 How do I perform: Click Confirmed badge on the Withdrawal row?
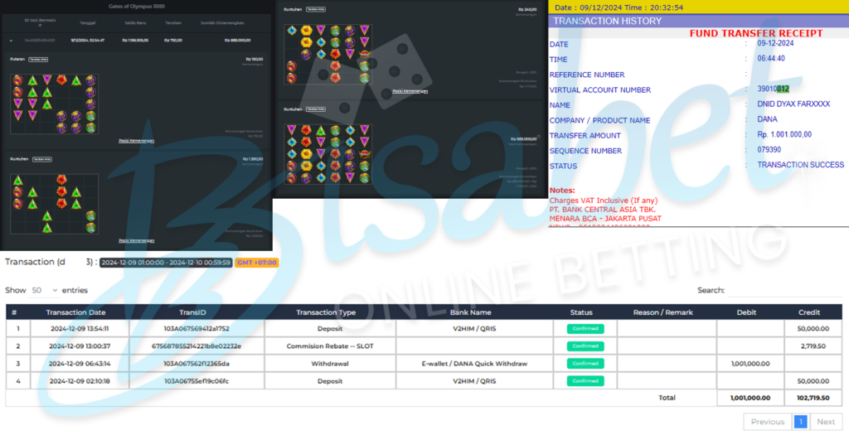tap(585, 364)
